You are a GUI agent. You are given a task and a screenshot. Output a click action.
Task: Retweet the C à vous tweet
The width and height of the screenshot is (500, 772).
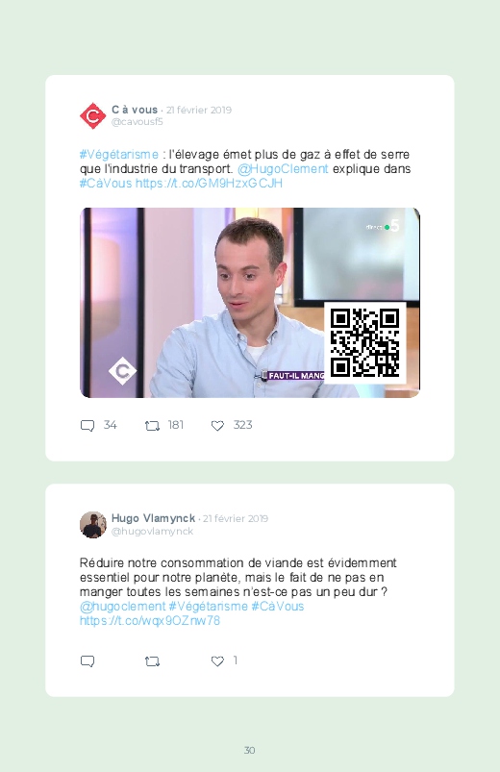152,425
